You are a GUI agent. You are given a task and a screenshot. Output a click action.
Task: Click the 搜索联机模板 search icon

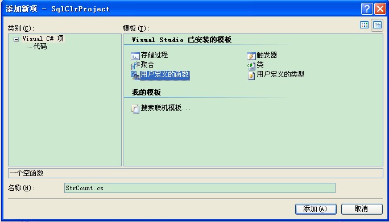click(x=135, y=109)
